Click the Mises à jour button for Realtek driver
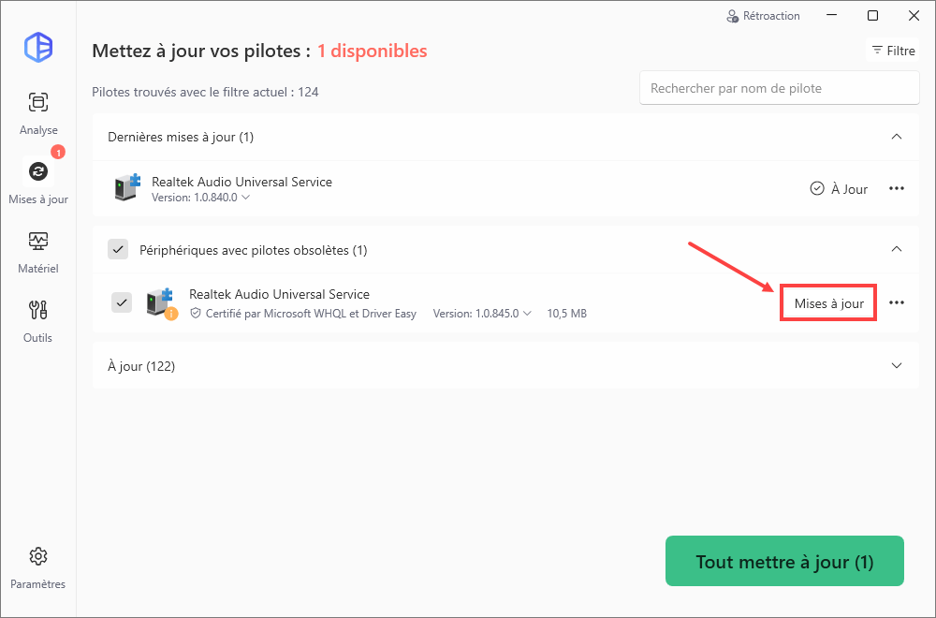 tap(828, 303)
